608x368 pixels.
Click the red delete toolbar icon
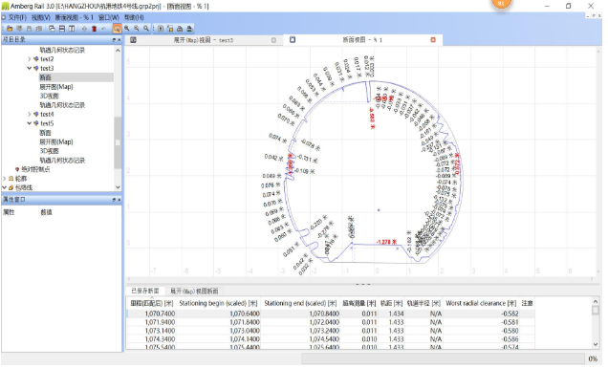(x=95, y=29)
